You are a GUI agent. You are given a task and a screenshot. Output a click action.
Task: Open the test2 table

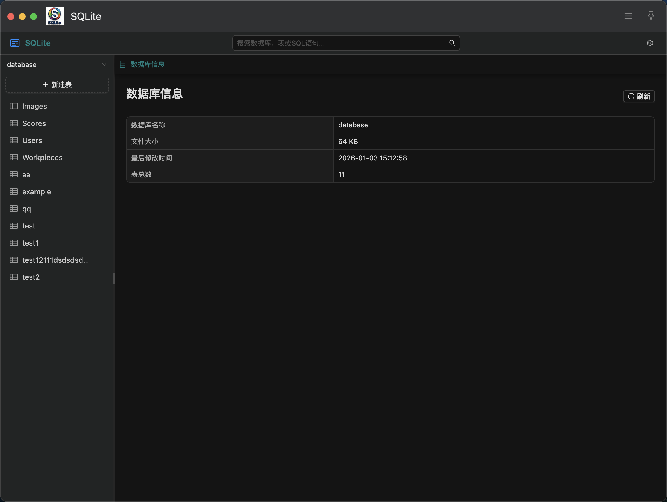click(31, 277)
